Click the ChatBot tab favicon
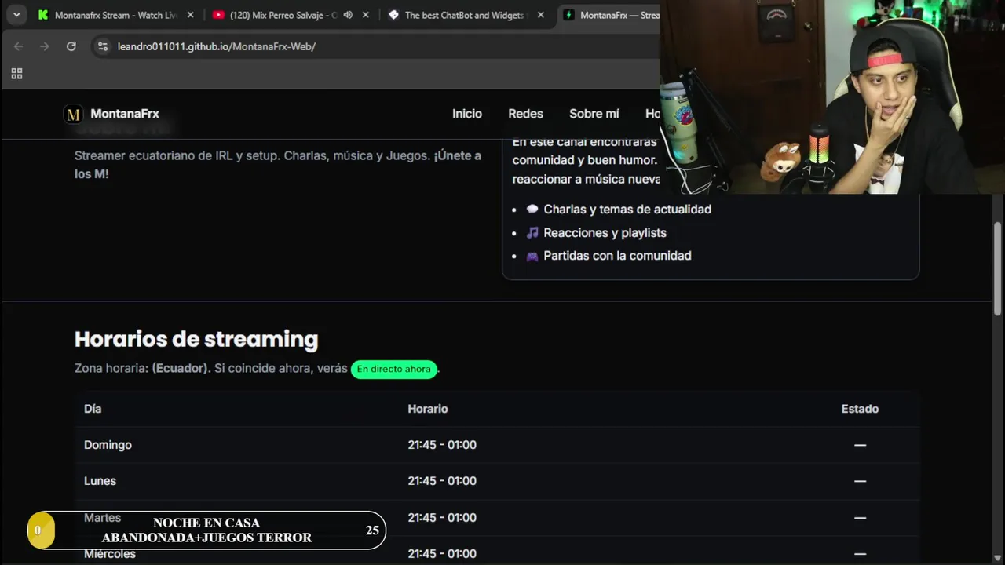The width and height of the screenshot is (1005, 565). click(393, 15)
